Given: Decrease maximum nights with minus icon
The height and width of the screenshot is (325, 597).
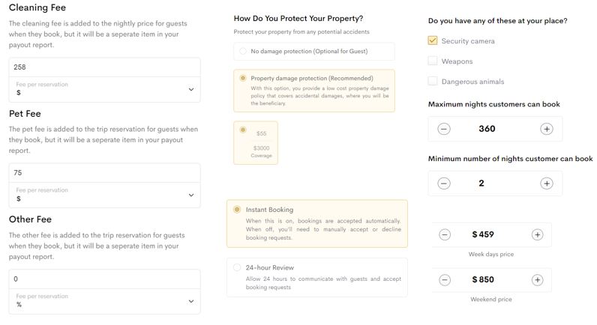Looking at the screenshot, I should coord(443,129).
